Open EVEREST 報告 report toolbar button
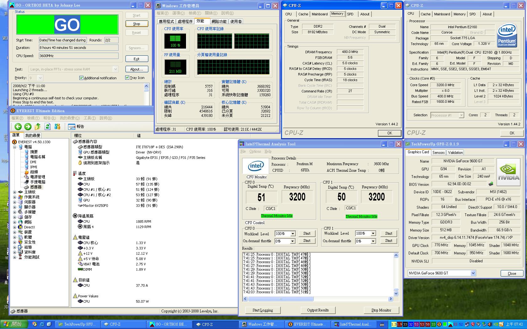Image resolution: width=527 pixels, height=329 pixels. pos(76,126)
